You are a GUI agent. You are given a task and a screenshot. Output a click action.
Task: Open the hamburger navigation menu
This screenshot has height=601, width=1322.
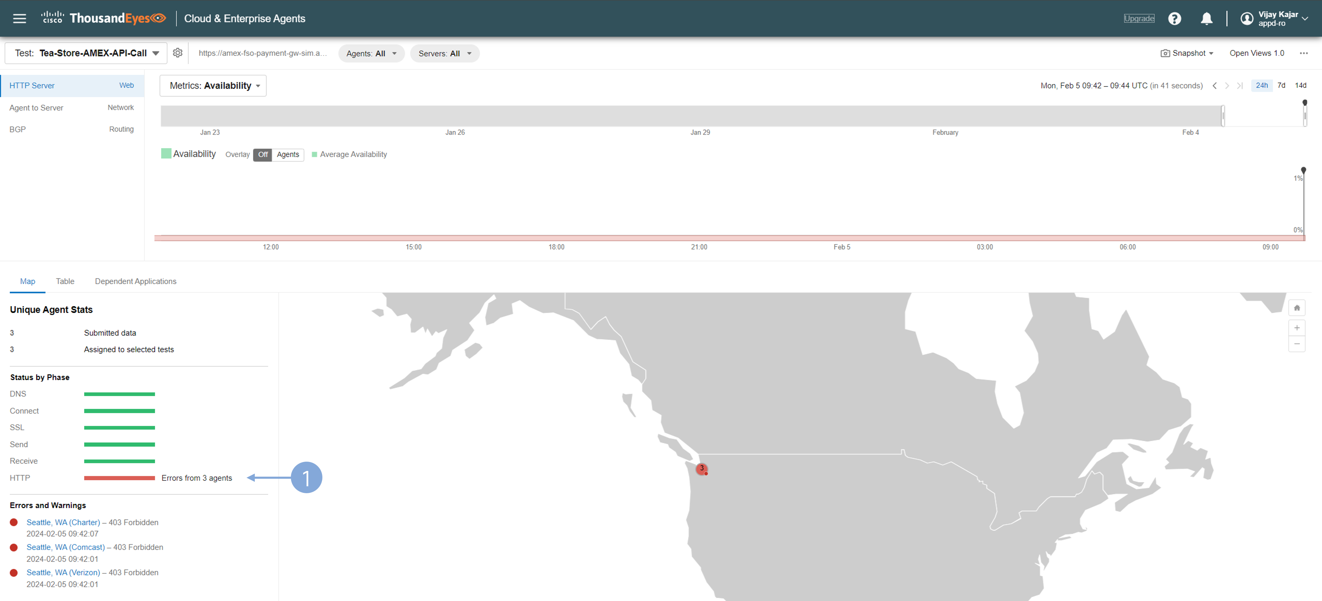(x=20, y=19)
